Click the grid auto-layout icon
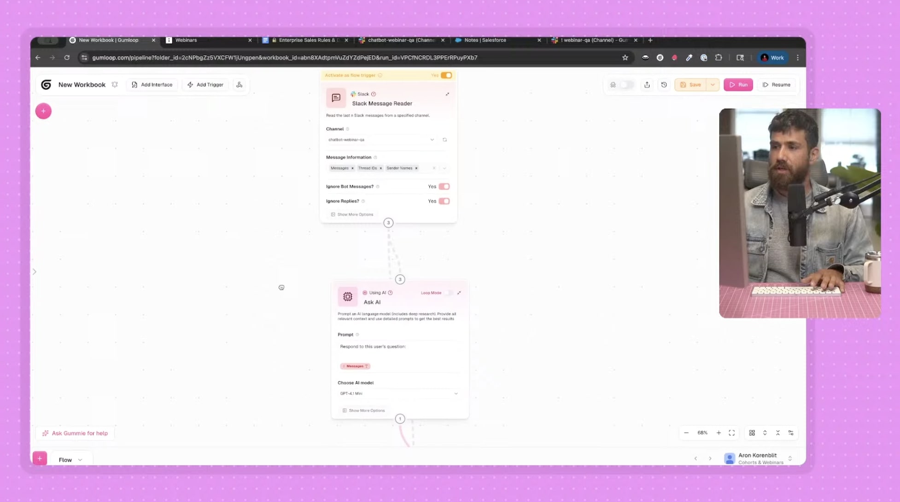Screen dimensions: 900x502 coord(752,433)
